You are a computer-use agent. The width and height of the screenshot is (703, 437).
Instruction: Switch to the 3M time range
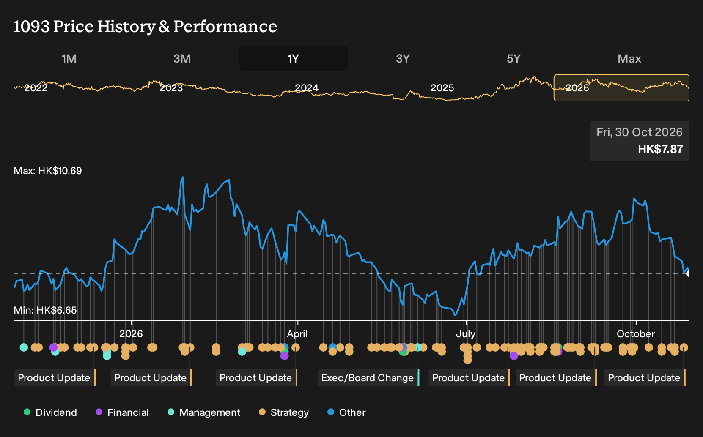pos(182,59)
